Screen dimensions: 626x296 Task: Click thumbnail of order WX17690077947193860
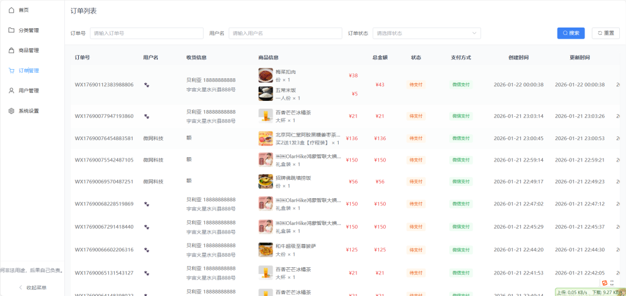(265, 116)
